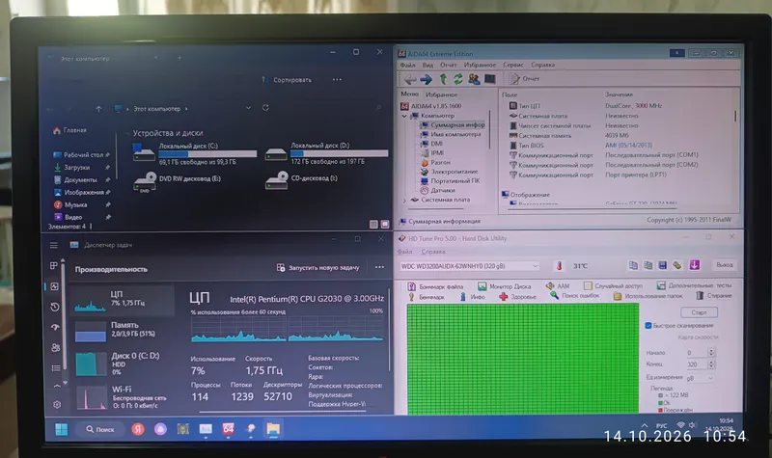Select Имя компьютера in AIDA64 tree
This screenshot has width=772, height=458.
[x=450, y=134]
